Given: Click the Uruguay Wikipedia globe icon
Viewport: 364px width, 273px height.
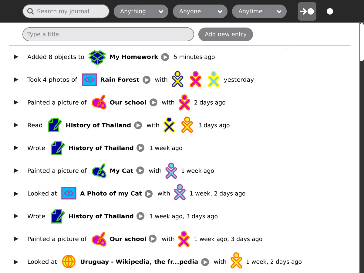Looking at the screenshot, I should pos(69,262).
